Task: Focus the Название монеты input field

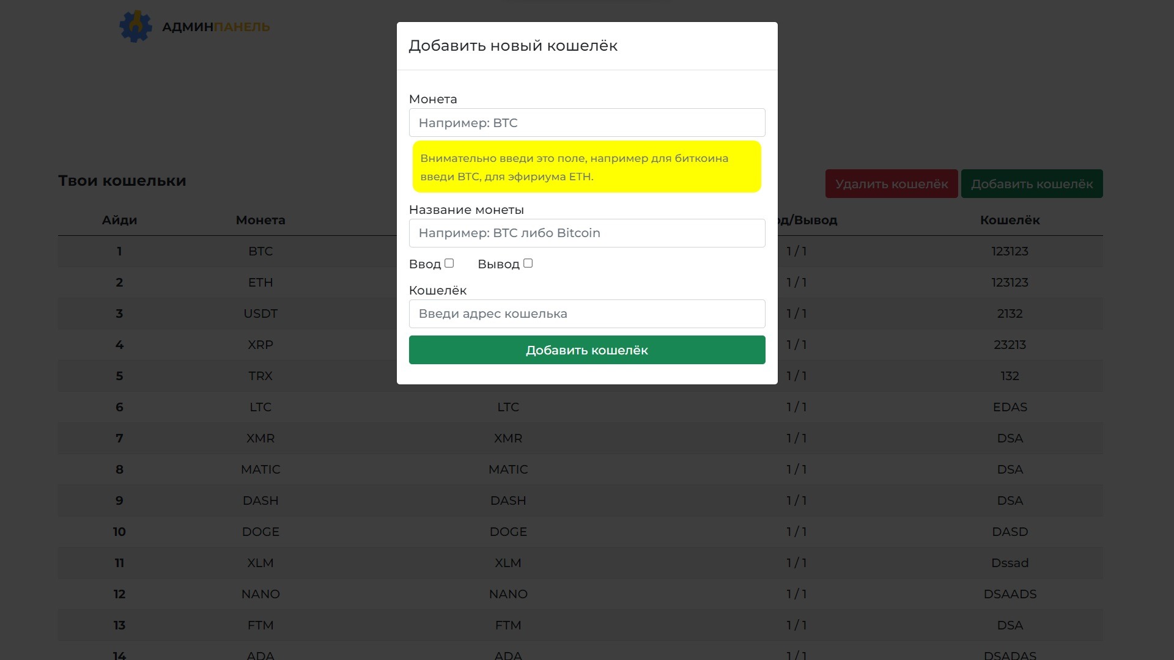Action: click(x=586, y=233)
